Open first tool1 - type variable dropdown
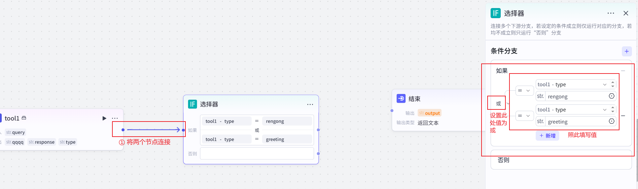The image size is (638, 189). pos(572,84)
